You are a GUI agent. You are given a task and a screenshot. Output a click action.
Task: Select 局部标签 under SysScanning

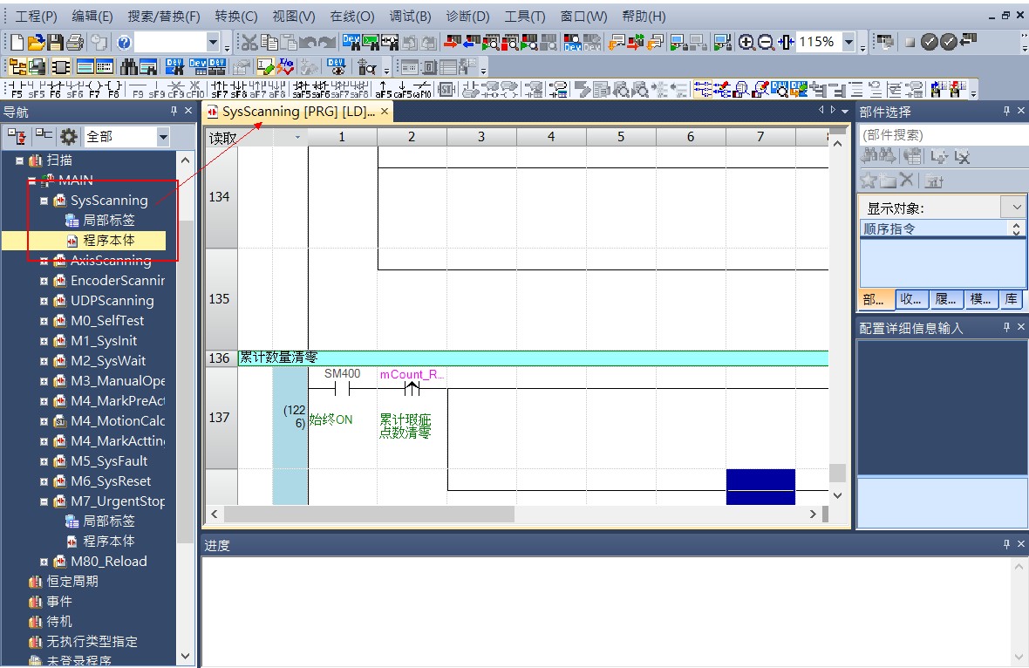[108, 221]
